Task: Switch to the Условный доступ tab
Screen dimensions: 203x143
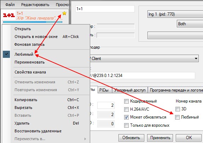Action: click(130, 90)
